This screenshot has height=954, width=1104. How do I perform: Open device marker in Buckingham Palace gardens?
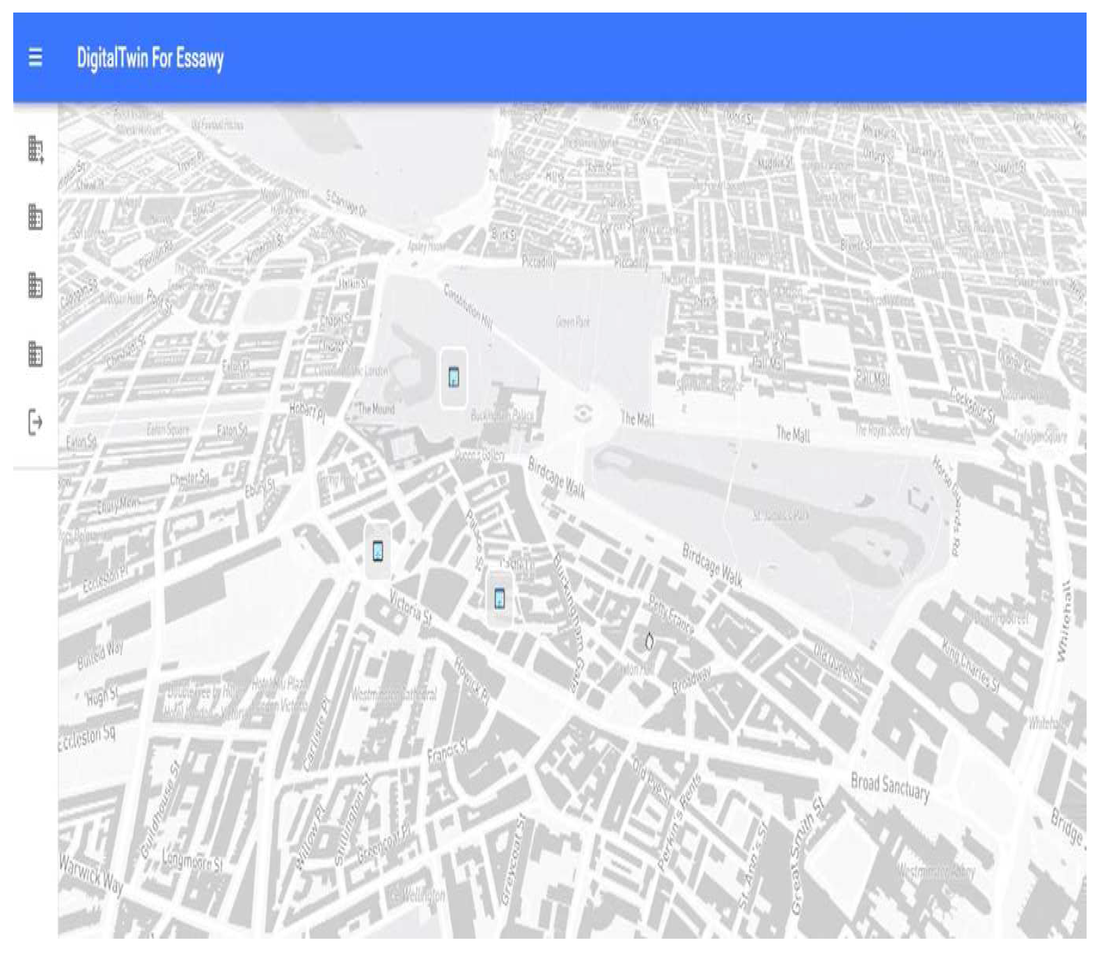(454, 377)
